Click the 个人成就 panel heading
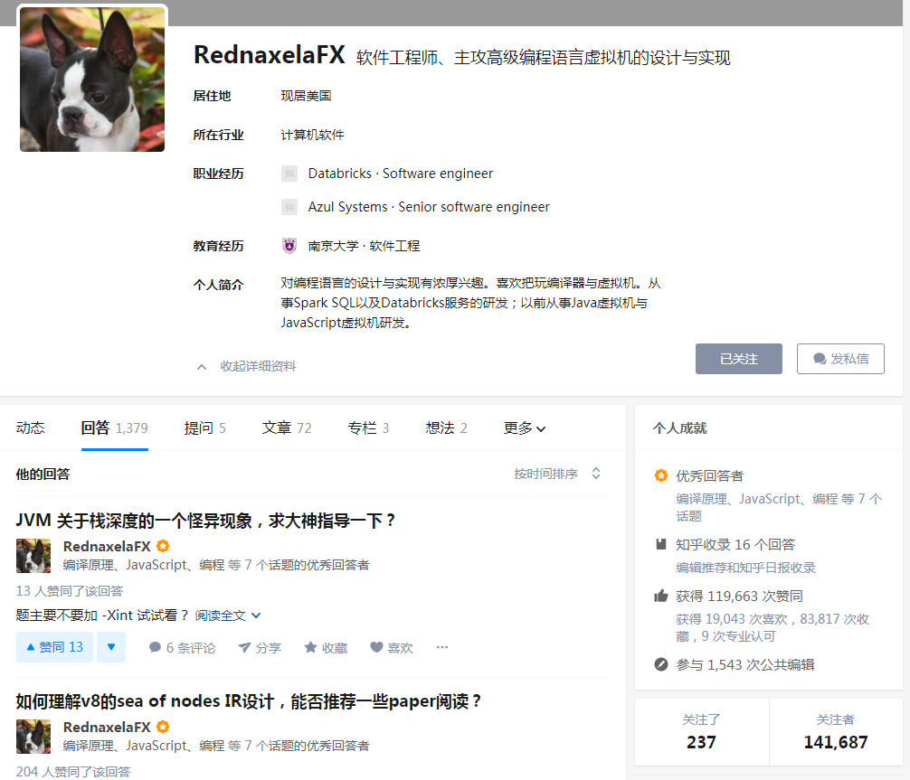Viewport: 910px width, 780px height. pyautogui.click(x=679, y=428)
